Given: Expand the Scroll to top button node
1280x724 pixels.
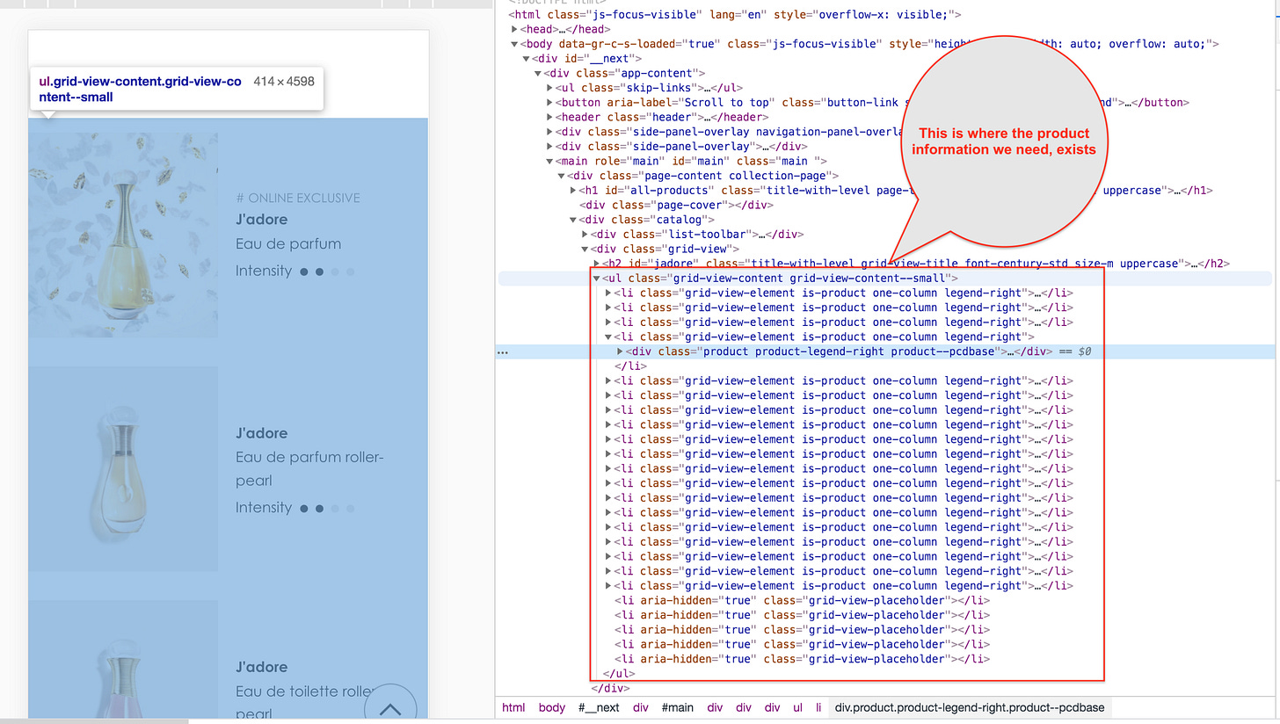Looking at the screenshot, I should point(549,103).
